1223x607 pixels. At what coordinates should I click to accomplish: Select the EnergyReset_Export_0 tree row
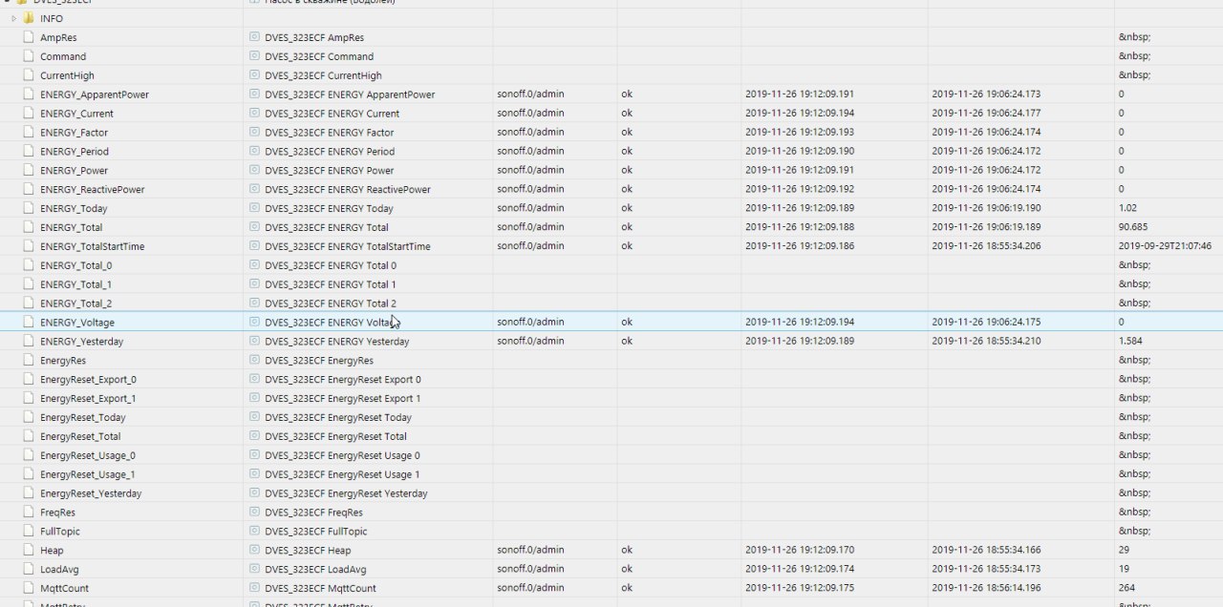[x=611, y=379]
